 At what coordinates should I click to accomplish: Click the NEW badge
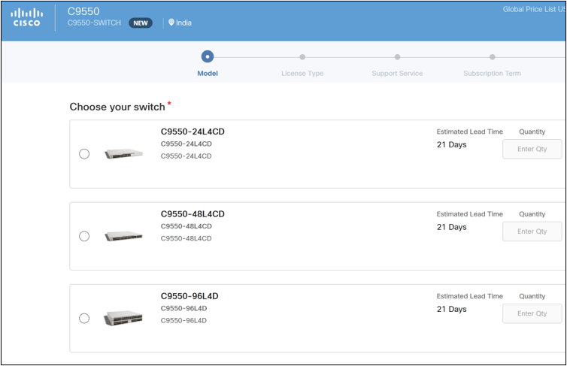point(141,23)
